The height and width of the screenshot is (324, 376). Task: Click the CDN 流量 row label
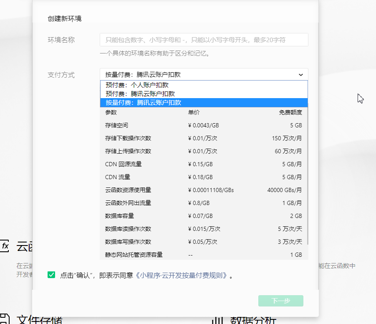[x=118, y=177]
